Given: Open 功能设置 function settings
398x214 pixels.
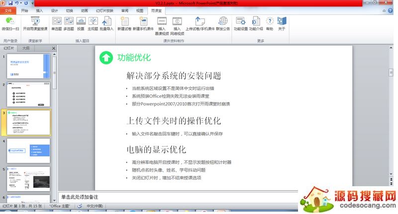Looking at the screenshot, I should click(x=241, y=22).
